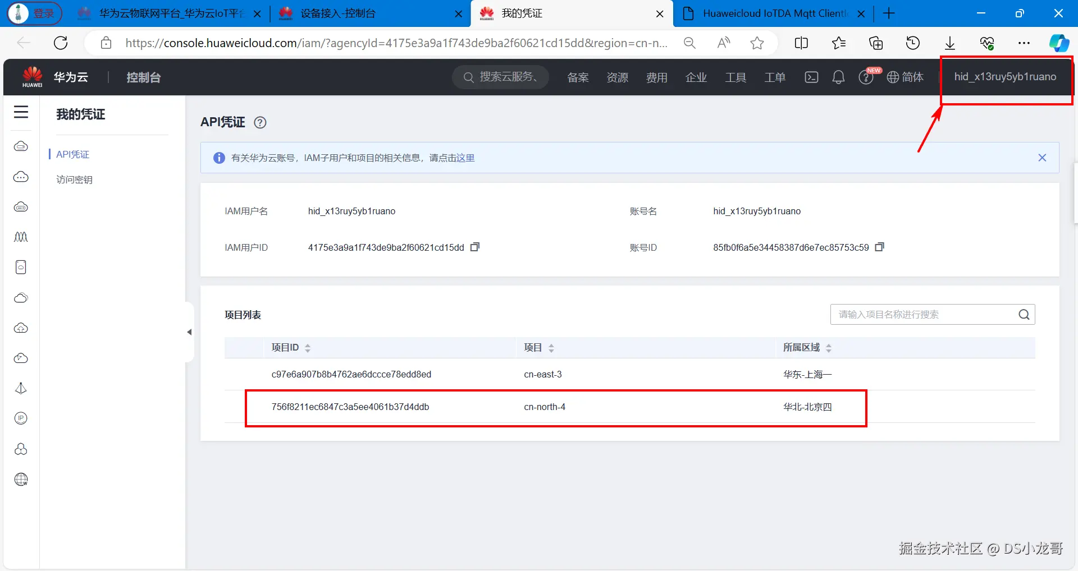Open downloads icon in browser toolbar
This screenshot has height=571, width=1078.
tap(950, 43)
